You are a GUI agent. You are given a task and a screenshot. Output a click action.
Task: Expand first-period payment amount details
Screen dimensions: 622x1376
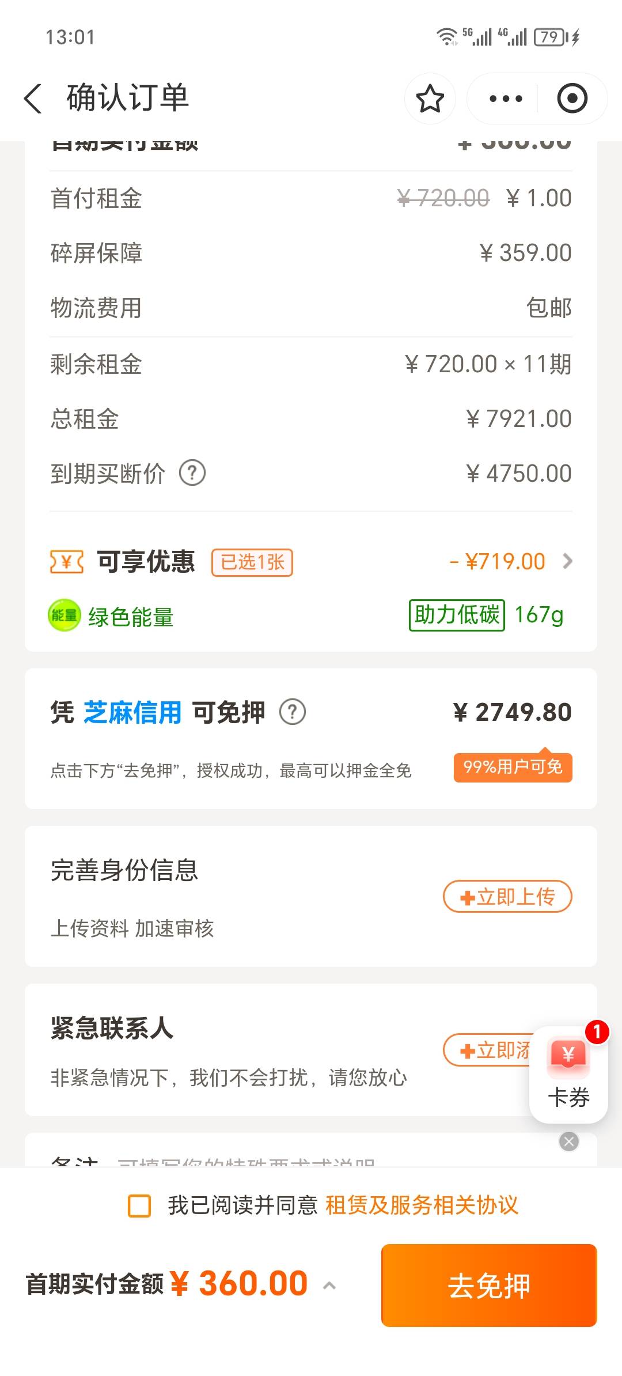(329, 1285)
